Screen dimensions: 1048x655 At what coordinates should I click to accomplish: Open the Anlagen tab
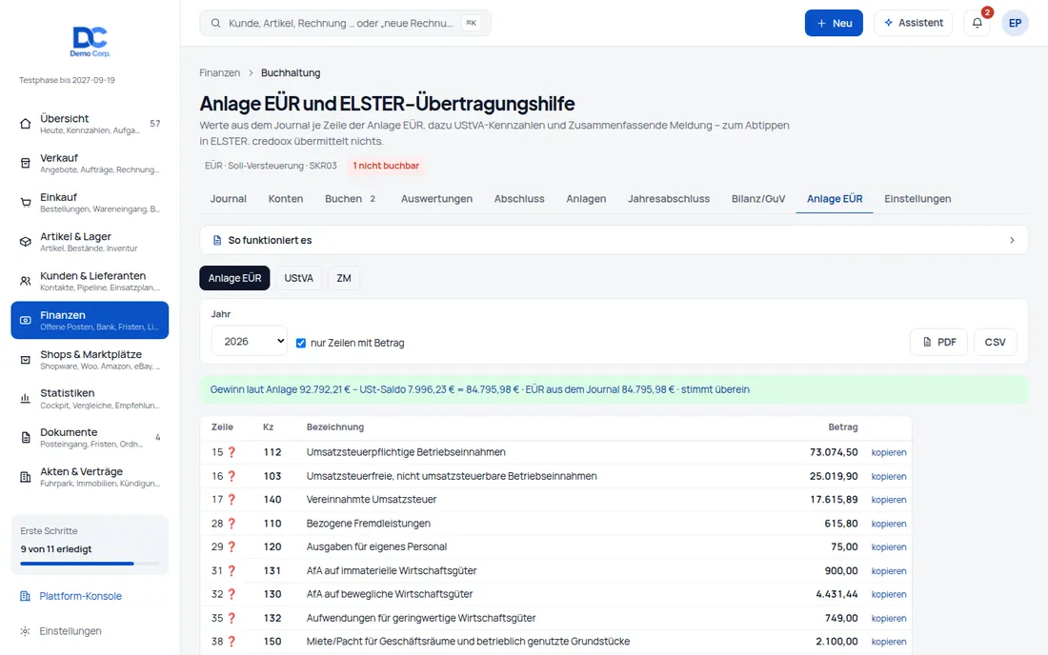pos(586,199)
